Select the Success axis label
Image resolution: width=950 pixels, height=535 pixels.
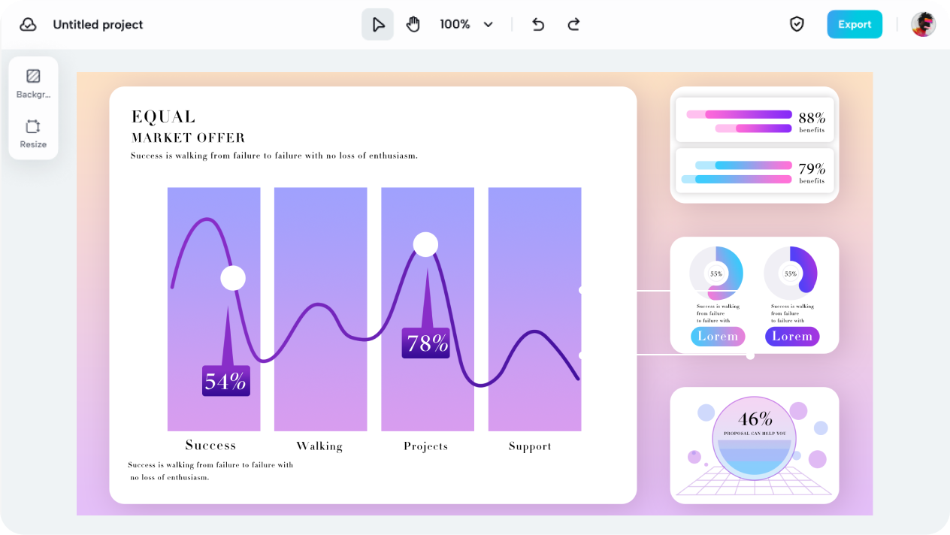coord(210,446)
